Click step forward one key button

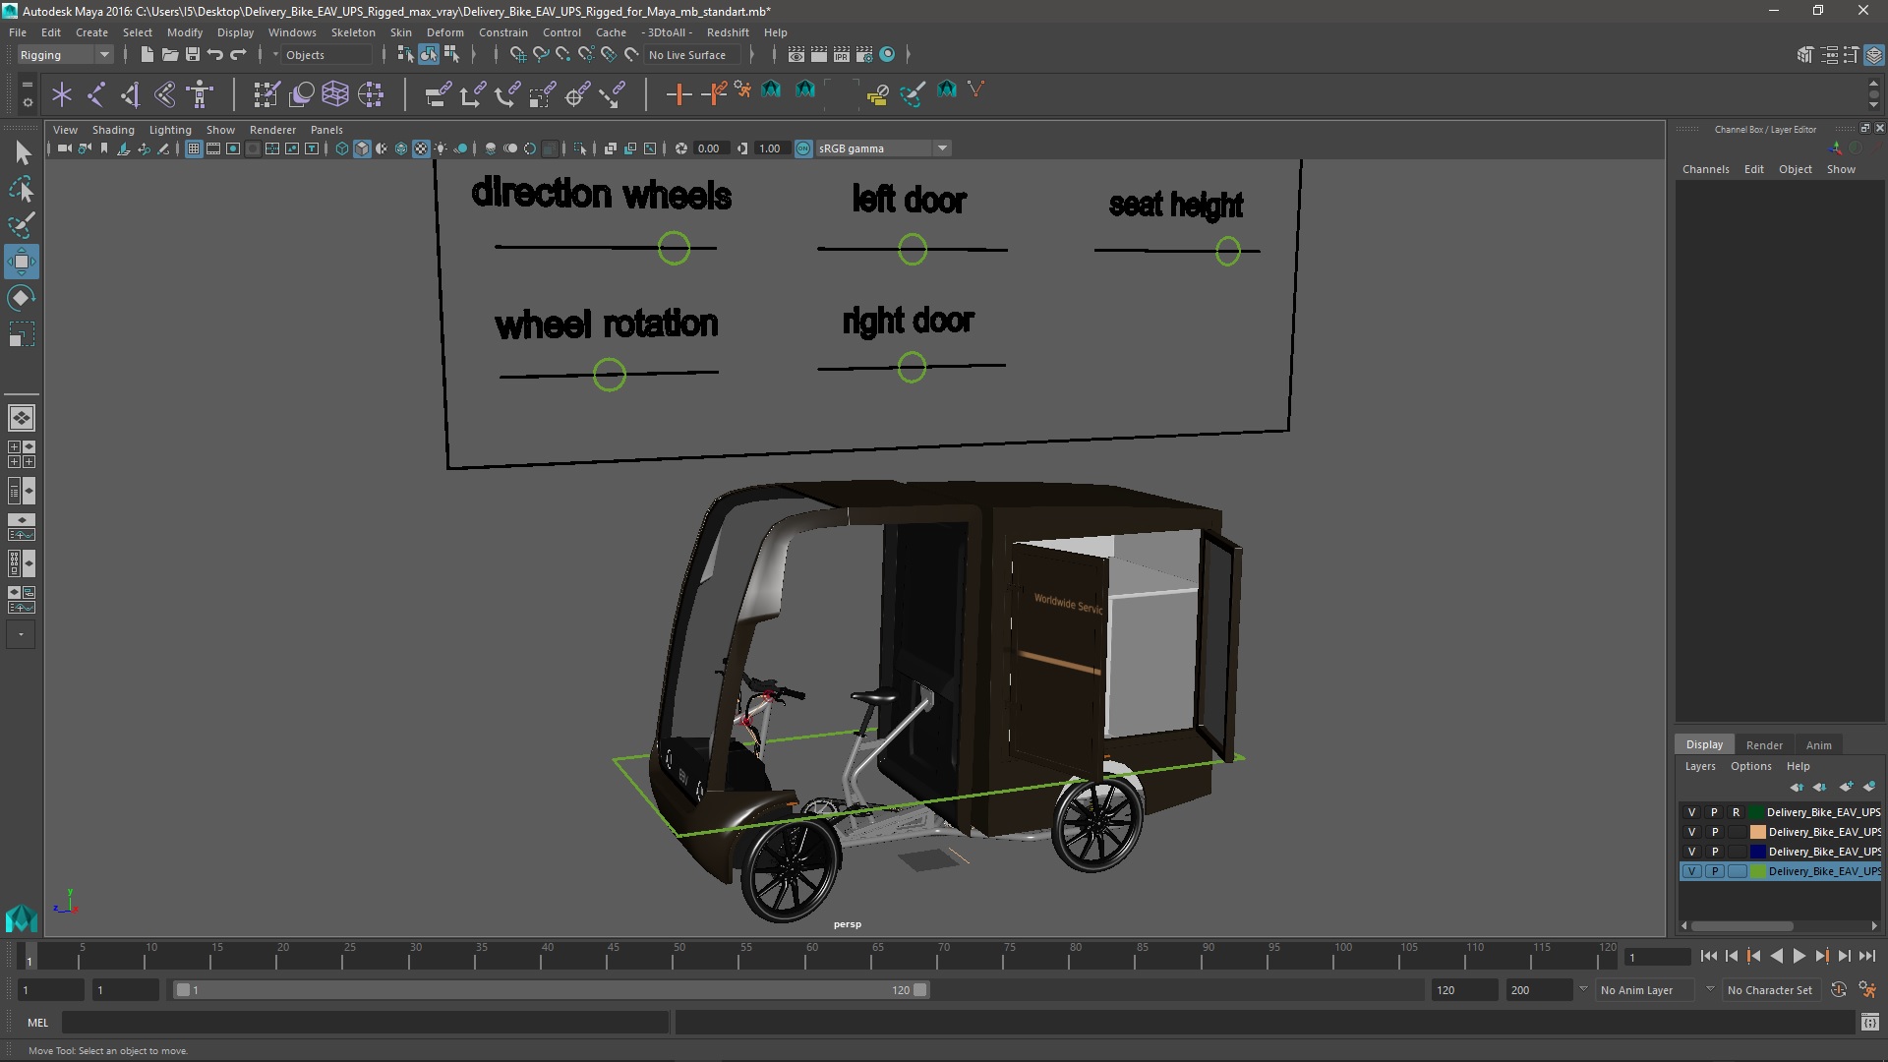point(1822,956)
